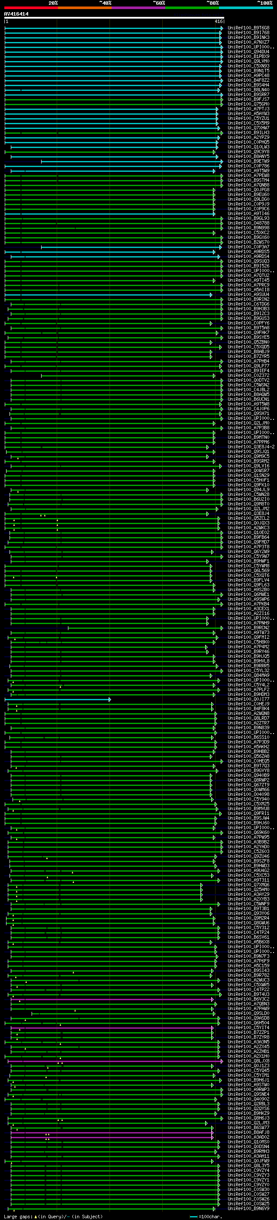Click the purple ~60% identity legend segment

138,8
